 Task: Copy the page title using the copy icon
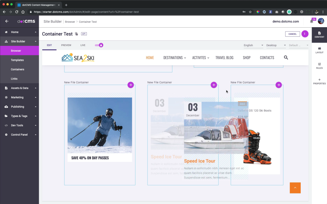tap(77, 34)
